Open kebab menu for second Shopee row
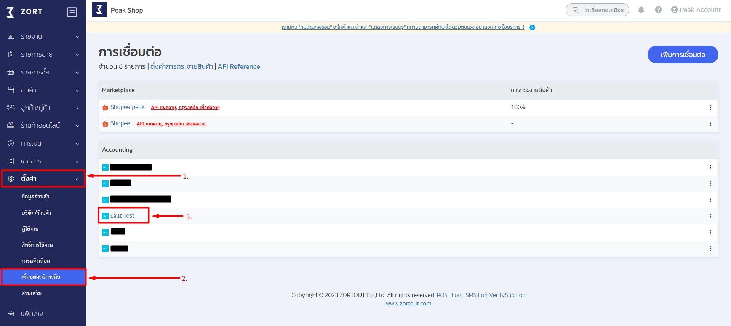 click(710, 124)
